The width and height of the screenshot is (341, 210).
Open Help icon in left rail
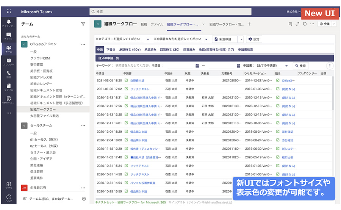click(x=9, y=198)
